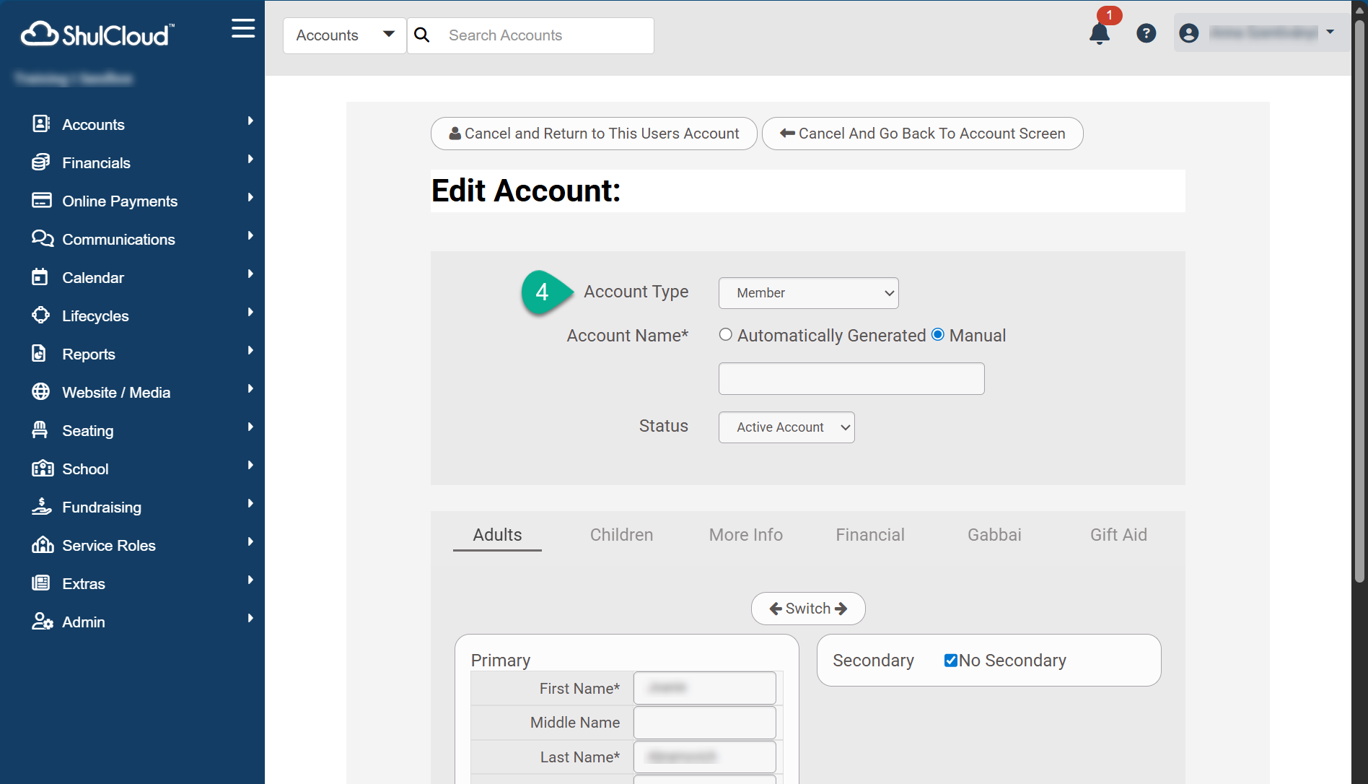Switch to the Children tab
Viewport: 1368px width, 784px height.
621,535
